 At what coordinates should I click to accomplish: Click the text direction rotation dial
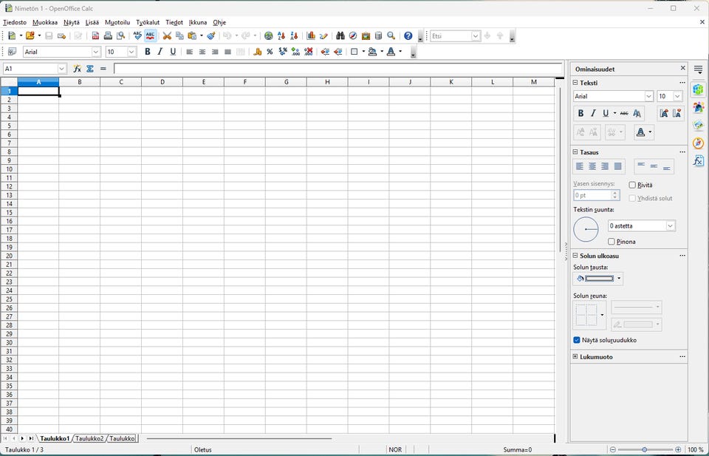point(586,229)
